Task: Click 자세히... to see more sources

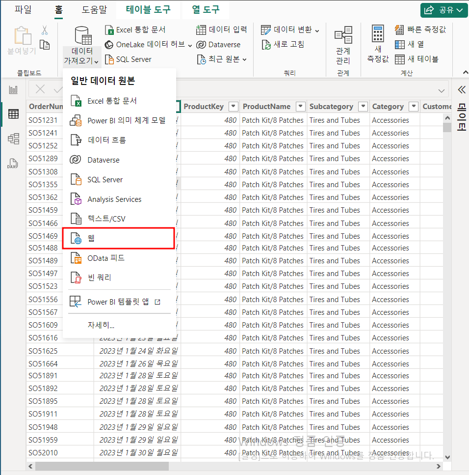Action: [119, 325]
